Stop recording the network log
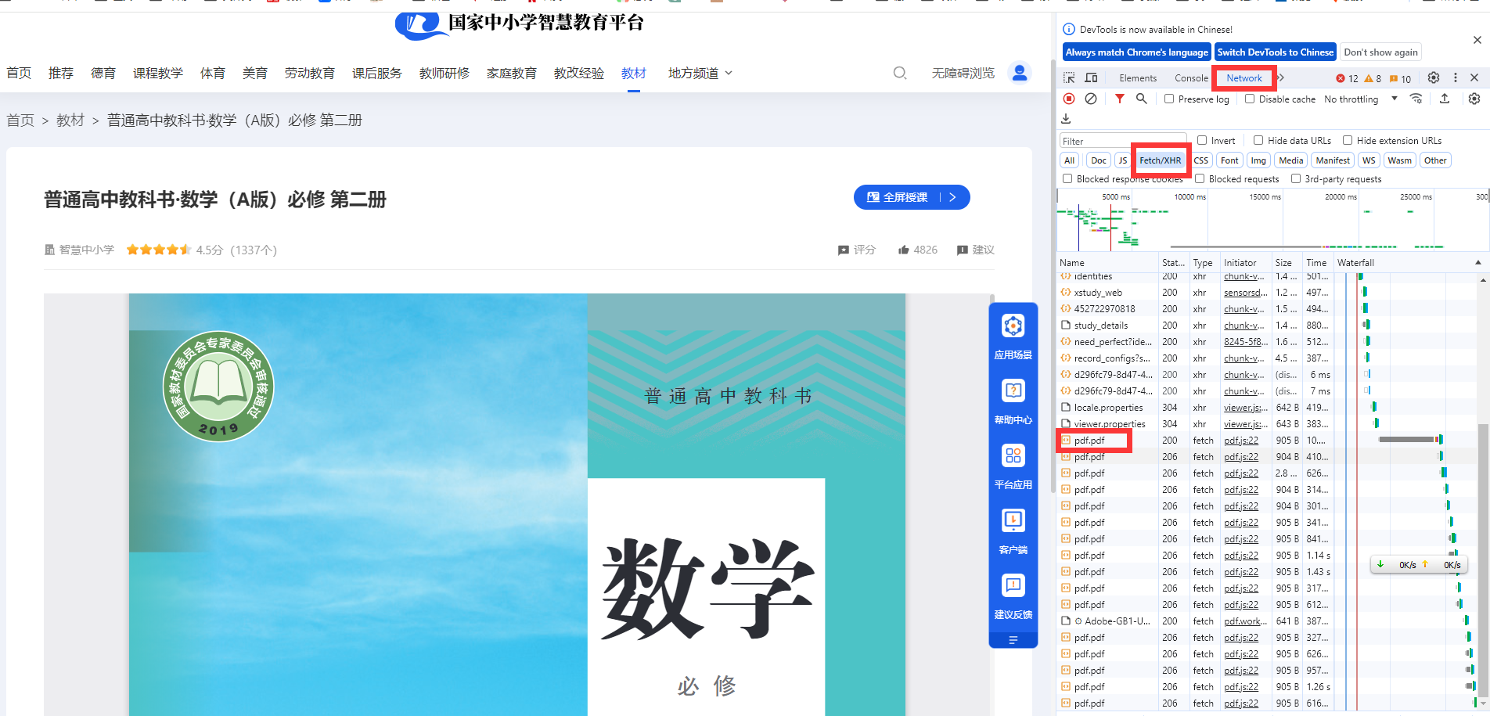 [1069, 99]
